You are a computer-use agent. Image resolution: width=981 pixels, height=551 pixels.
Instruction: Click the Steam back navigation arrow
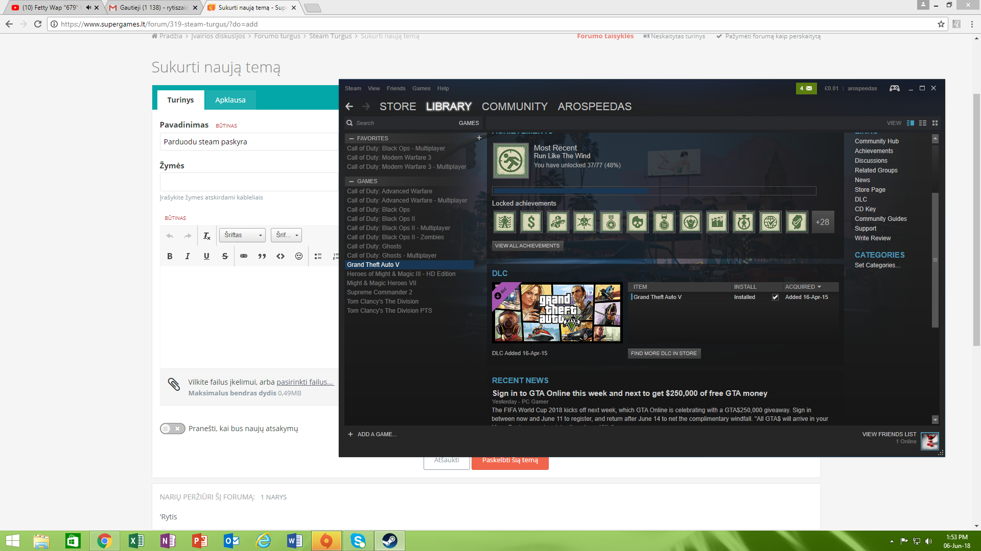click(349, 107)
